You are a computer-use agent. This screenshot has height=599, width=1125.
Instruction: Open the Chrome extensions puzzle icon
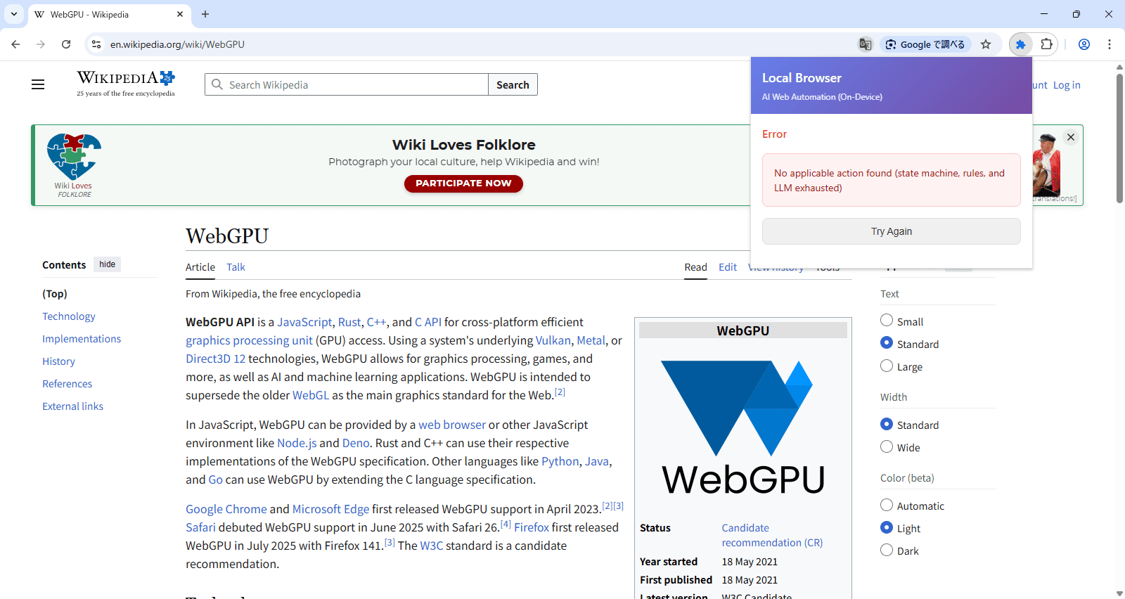tap(1046, 44)
